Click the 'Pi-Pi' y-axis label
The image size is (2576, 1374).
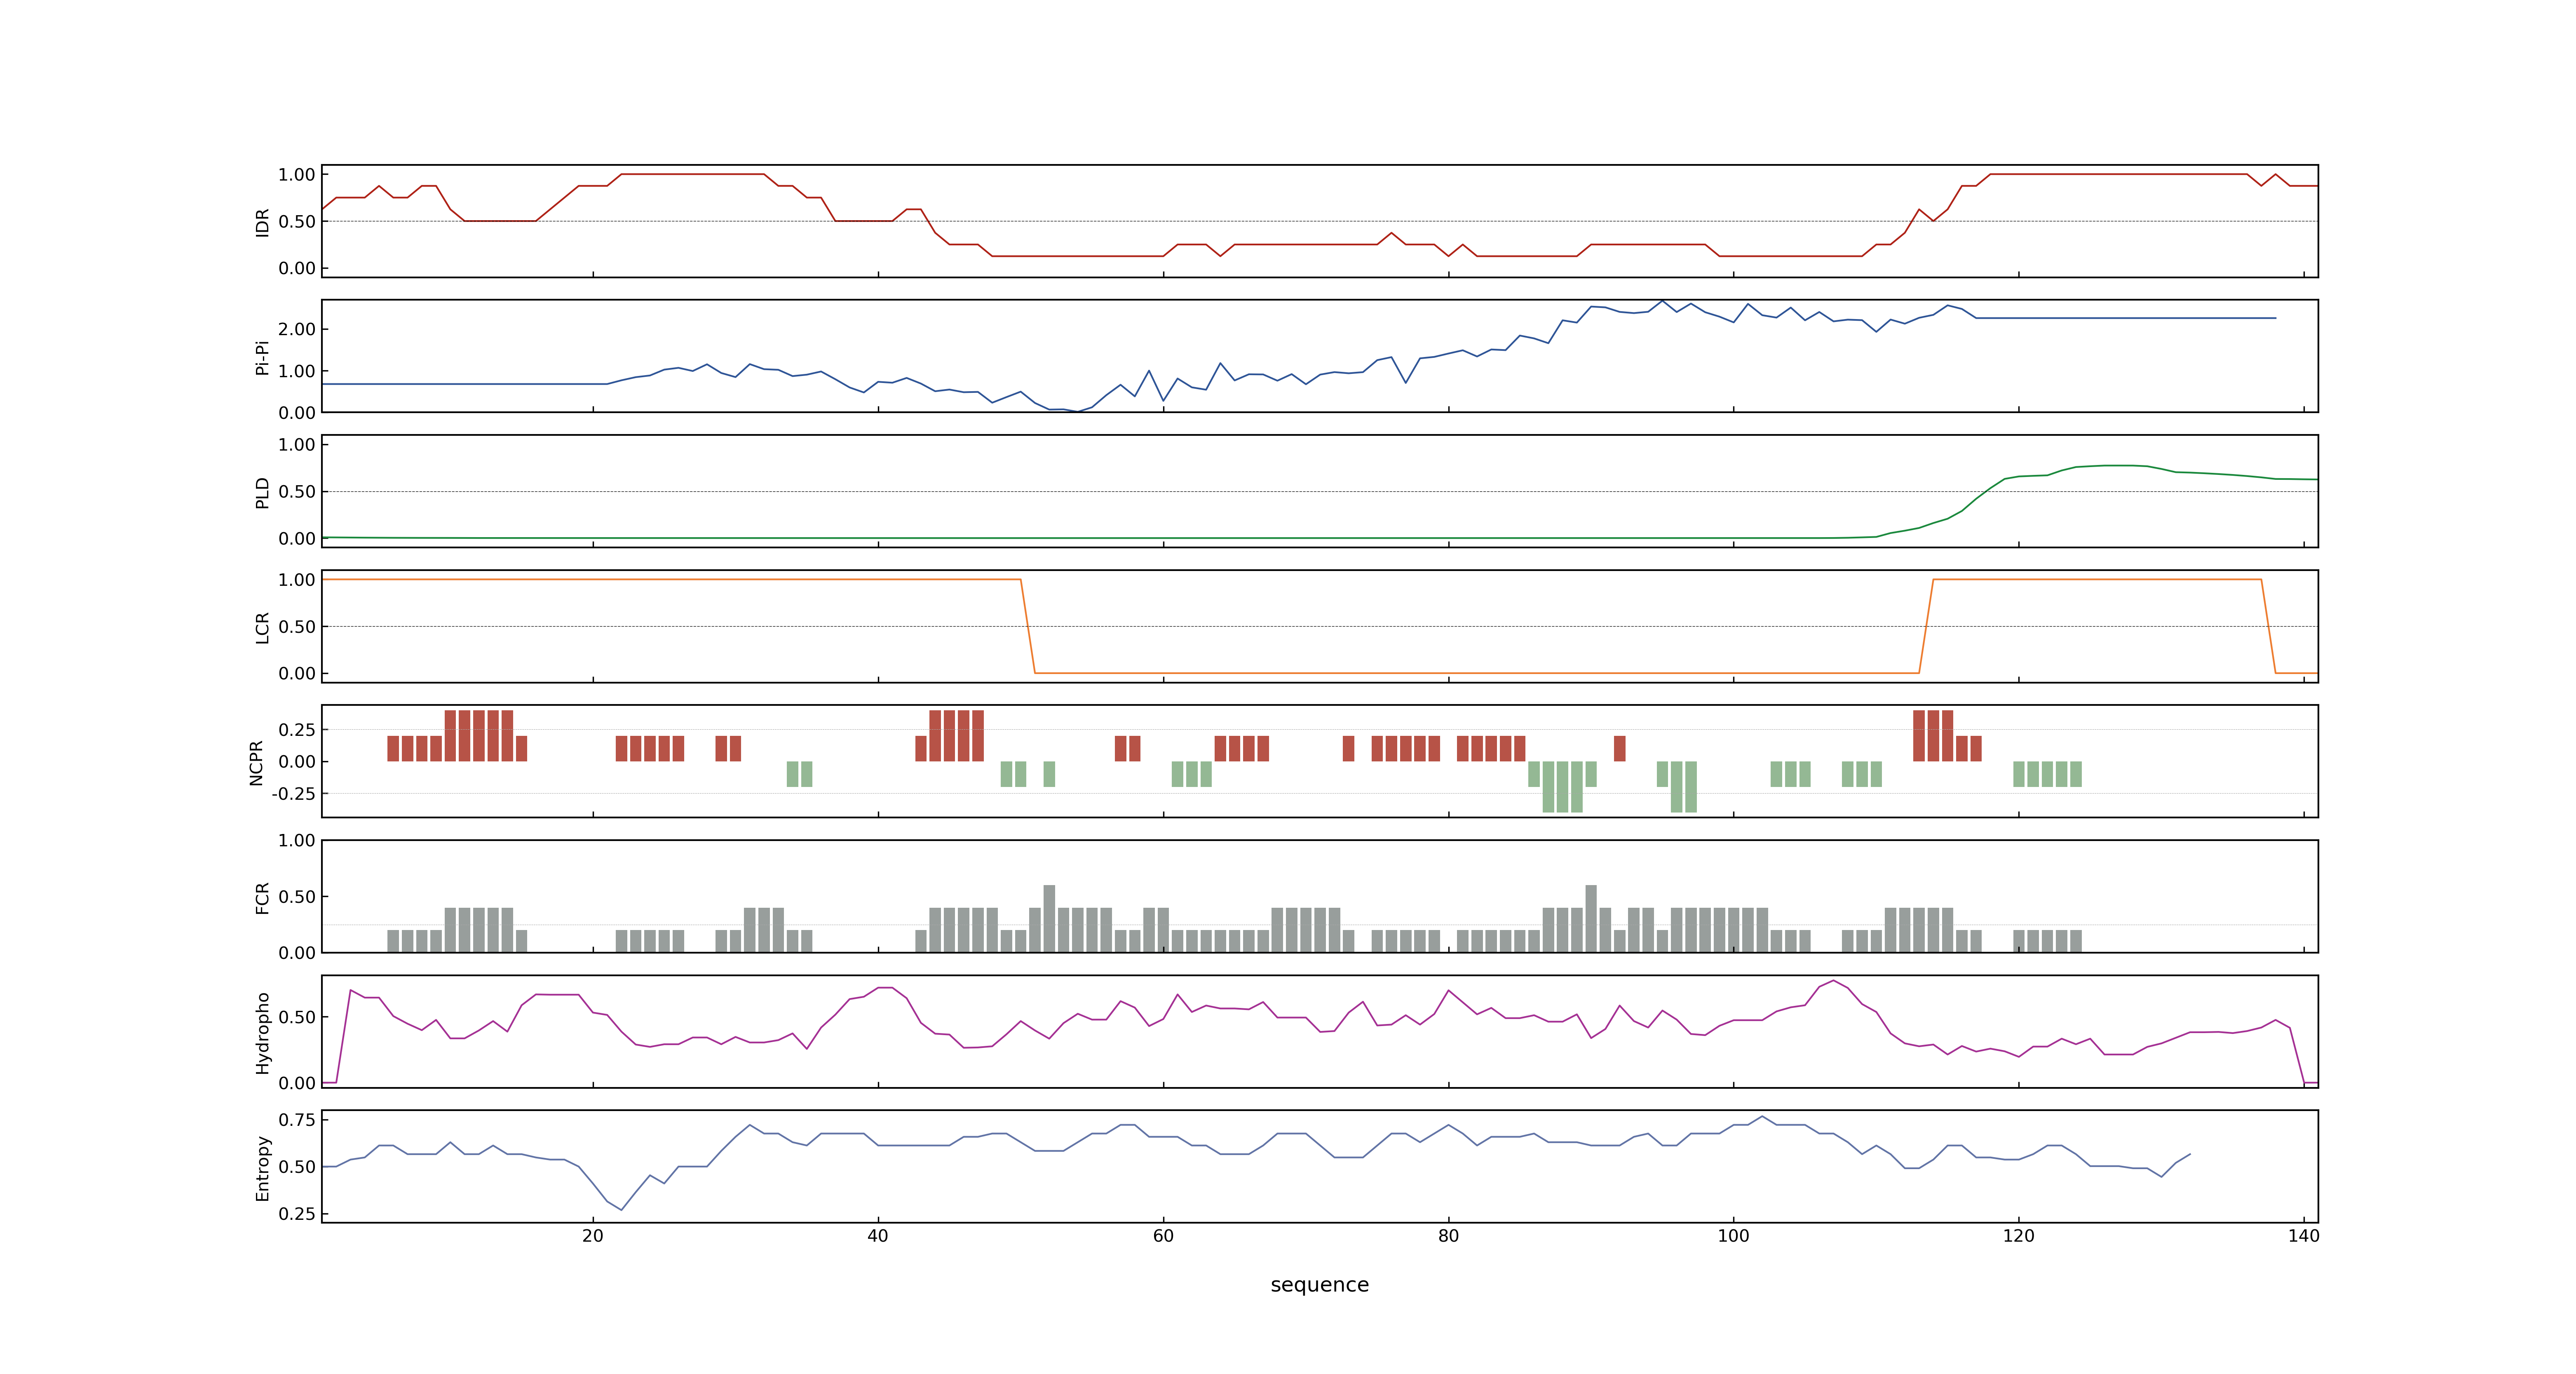(262, 357)
